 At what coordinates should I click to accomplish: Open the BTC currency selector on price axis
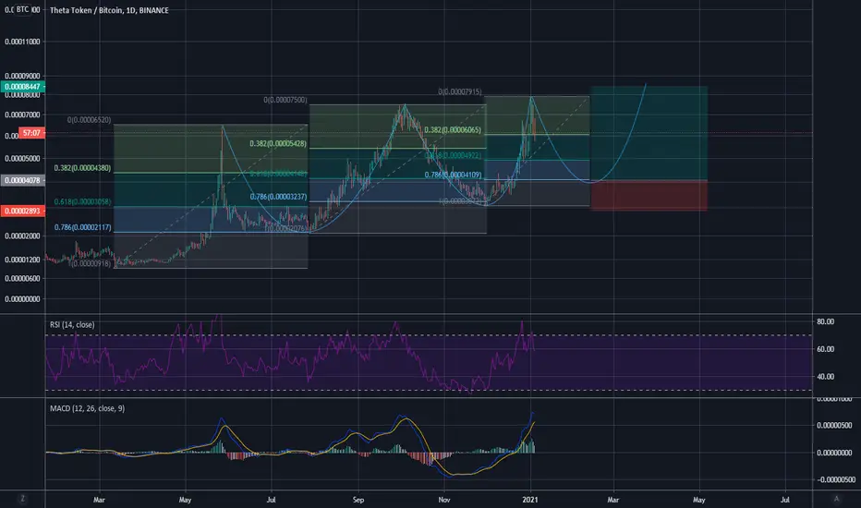click(x=22, y=9)
